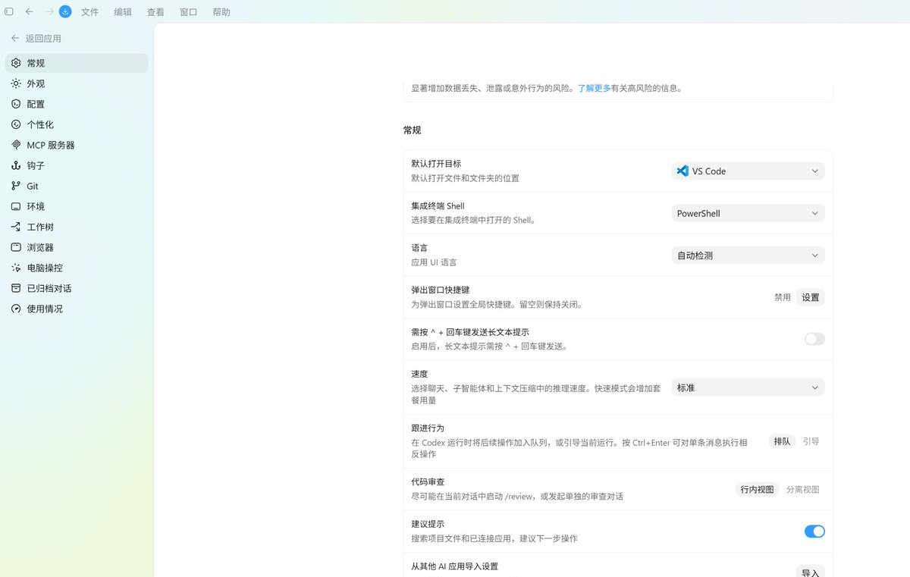The width and height of the screenshot is (910, 577).
Task: Click the 配置 icon in sidebar
Action: coord(16,104)
